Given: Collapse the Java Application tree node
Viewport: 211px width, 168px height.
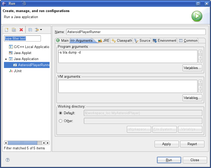Looking at the screenshot, I should (x=6, y=59).
